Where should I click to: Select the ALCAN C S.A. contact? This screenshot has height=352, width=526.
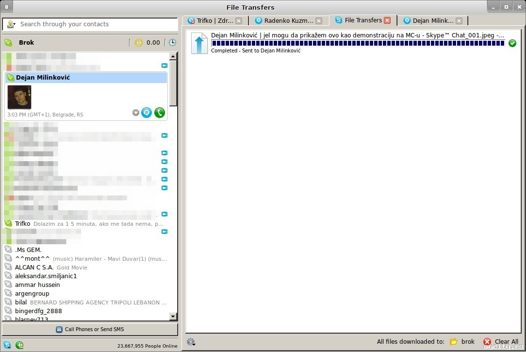click(x=85, y=268)
